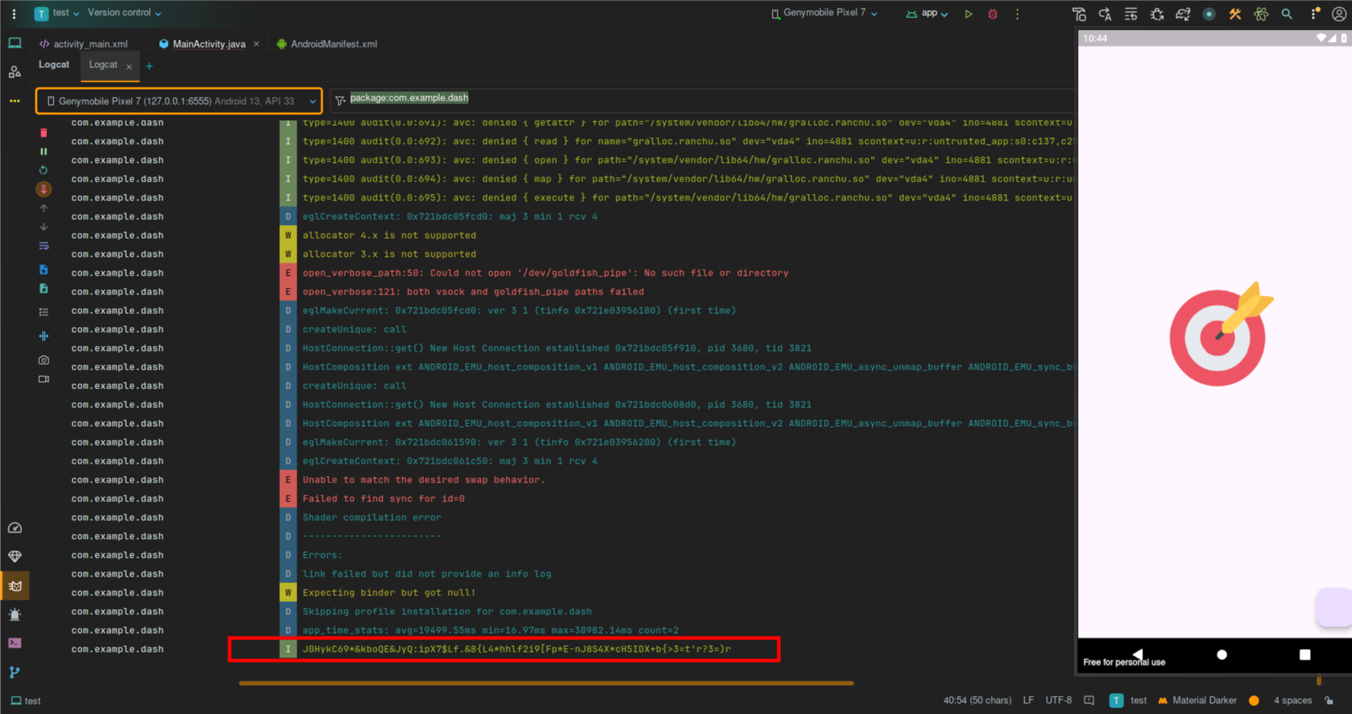Tap the emulator back navigation button
The height and width of the screenshot is (714, 1352).
click(x=1138, y=654)
